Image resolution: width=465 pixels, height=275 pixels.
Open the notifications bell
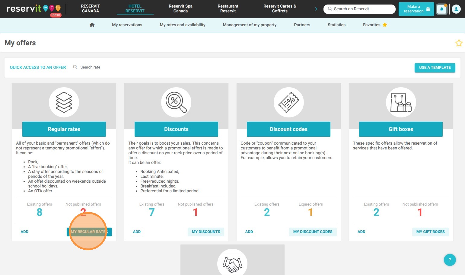[x=441, y=9]
